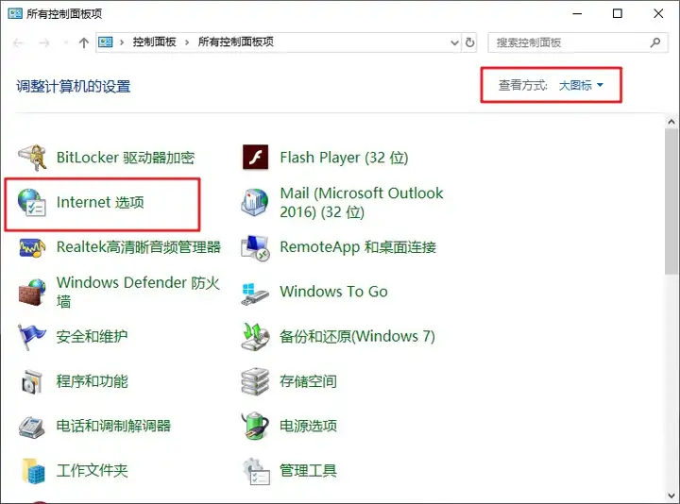The image size is (680, 504).
Task: Open 电源选项 link
Action: click(308, 427)
